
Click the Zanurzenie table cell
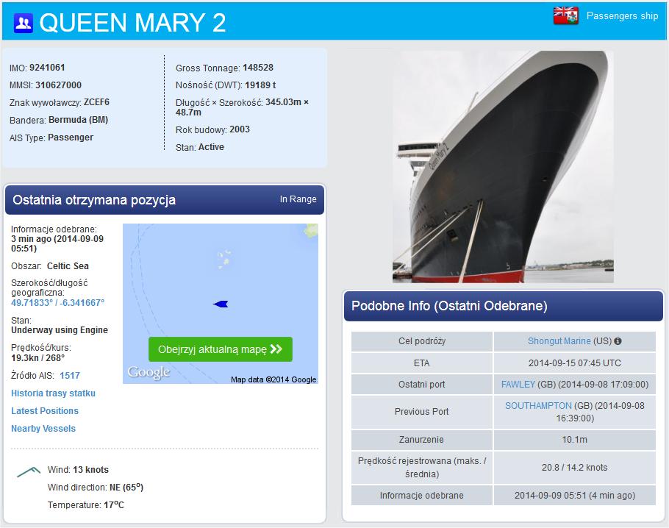click(422, 440)
